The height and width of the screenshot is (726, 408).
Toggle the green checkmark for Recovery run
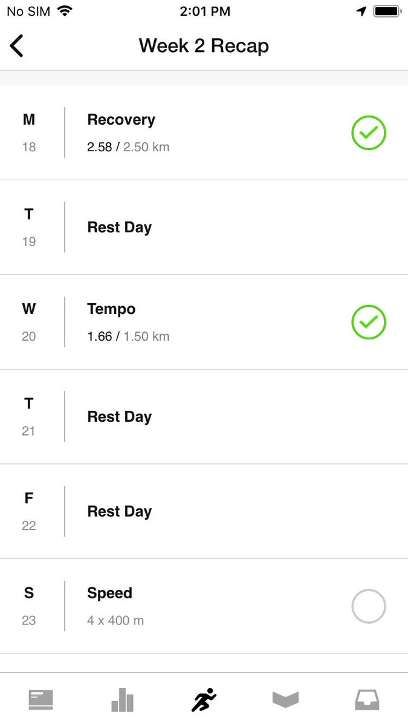click(369, 133)
